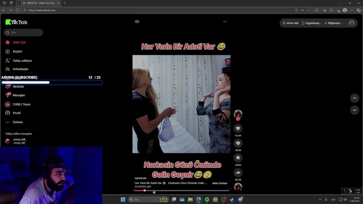
Task: Open the tab actions menu icon
Action: point(11,3)
